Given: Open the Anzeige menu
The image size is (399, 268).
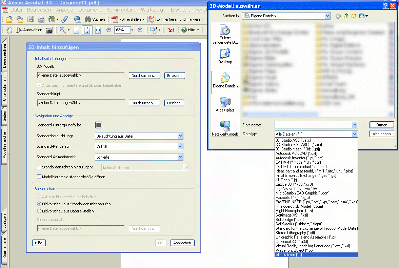Looking at the screenshot, I should point(64,10).
